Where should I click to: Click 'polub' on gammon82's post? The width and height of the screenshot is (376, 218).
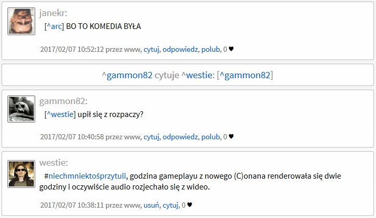[x=210, y=137]
